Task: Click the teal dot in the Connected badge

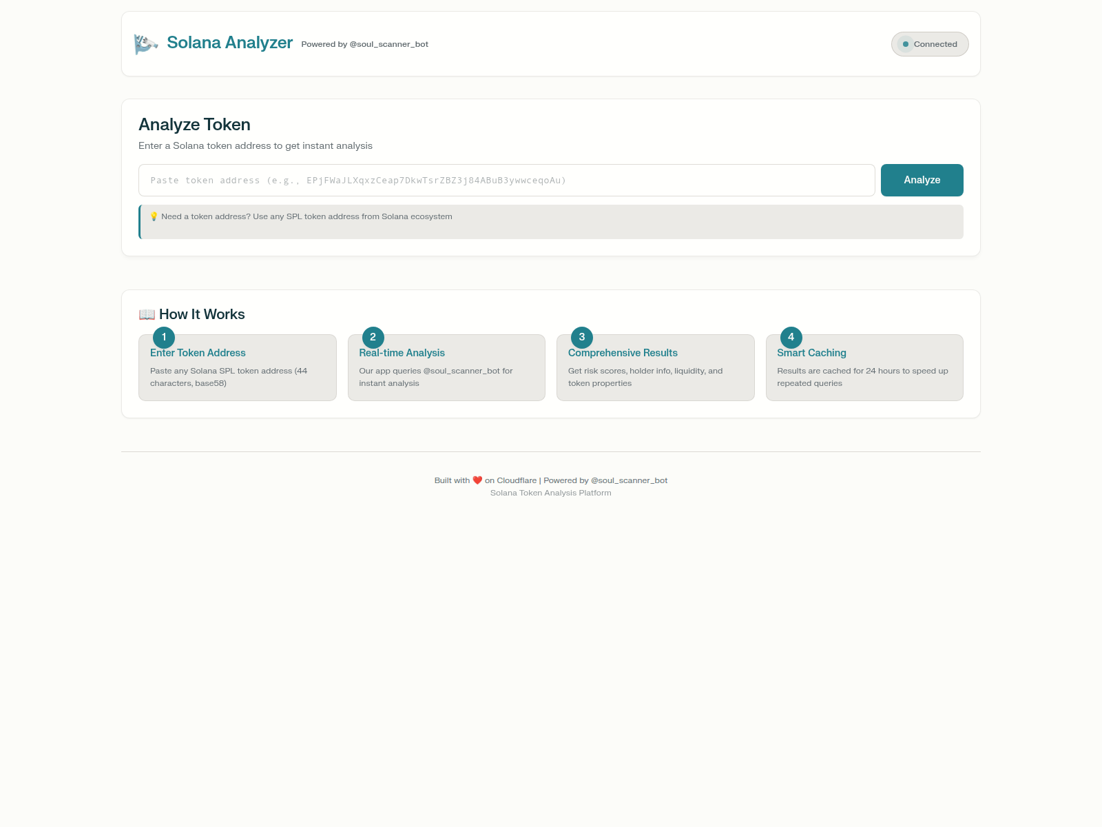Action: [x=906, y=44]
